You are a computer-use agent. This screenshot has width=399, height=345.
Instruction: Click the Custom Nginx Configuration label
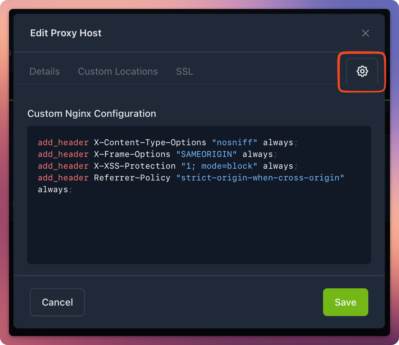pyautogui.click(x=92, y=114)
